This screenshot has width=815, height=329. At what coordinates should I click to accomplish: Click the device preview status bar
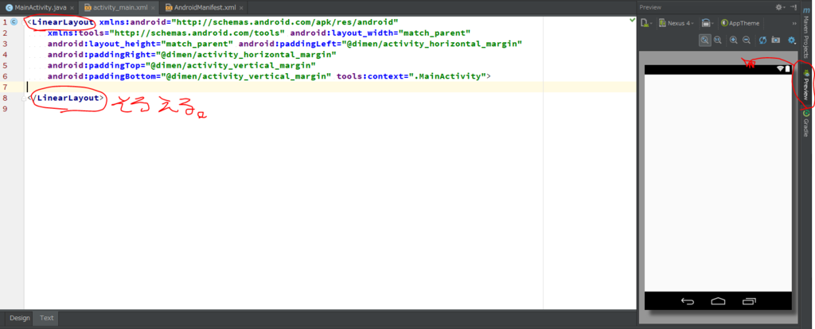718,70
